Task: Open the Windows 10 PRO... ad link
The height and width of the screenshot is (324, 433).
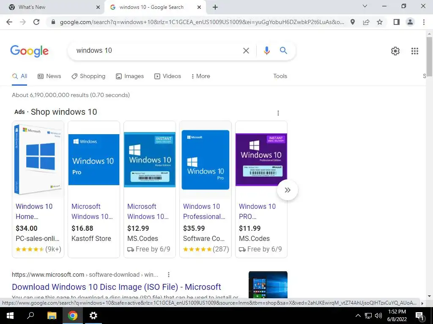Action: coord(257,212)
